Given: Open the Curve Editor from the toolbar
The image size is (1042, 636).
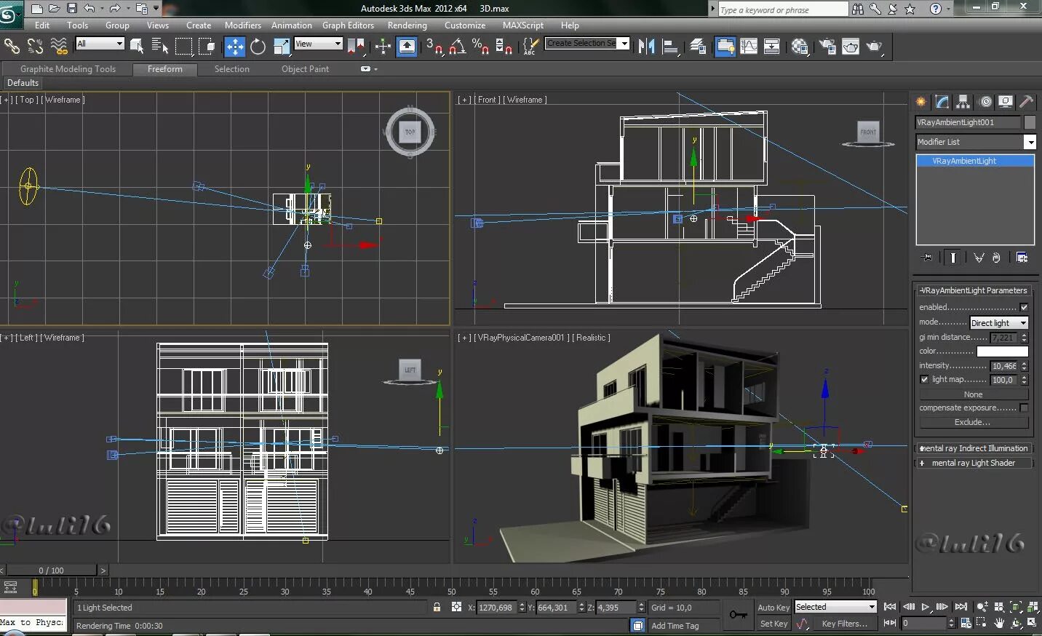Looking at the screenshot, I should click(749, 47).
